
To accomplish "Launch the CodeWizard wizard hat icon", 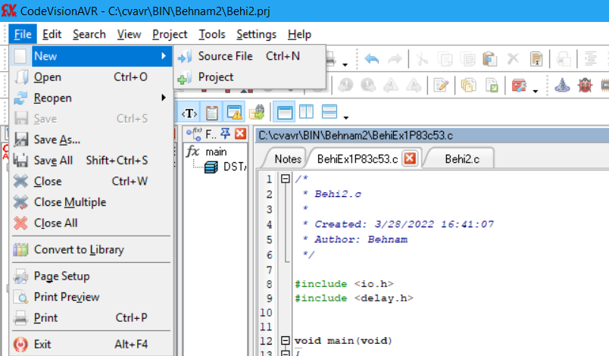I will click(x=562, y=85).
